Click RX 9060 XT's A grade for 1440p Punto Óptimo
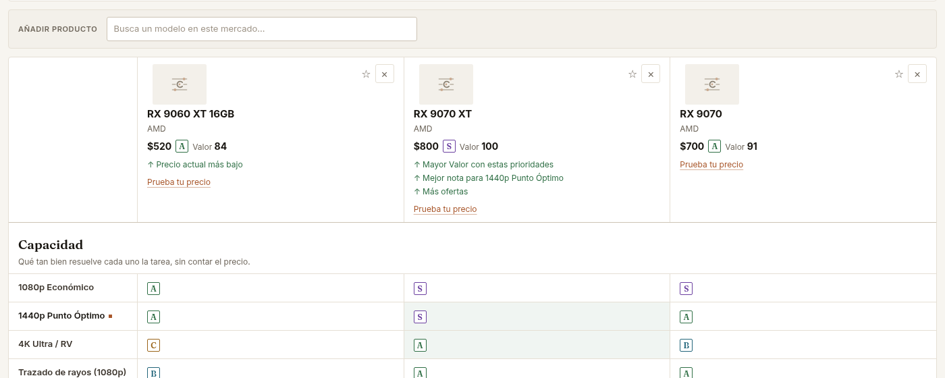Viewport: 945px width, 378px height. click(154, 317)
